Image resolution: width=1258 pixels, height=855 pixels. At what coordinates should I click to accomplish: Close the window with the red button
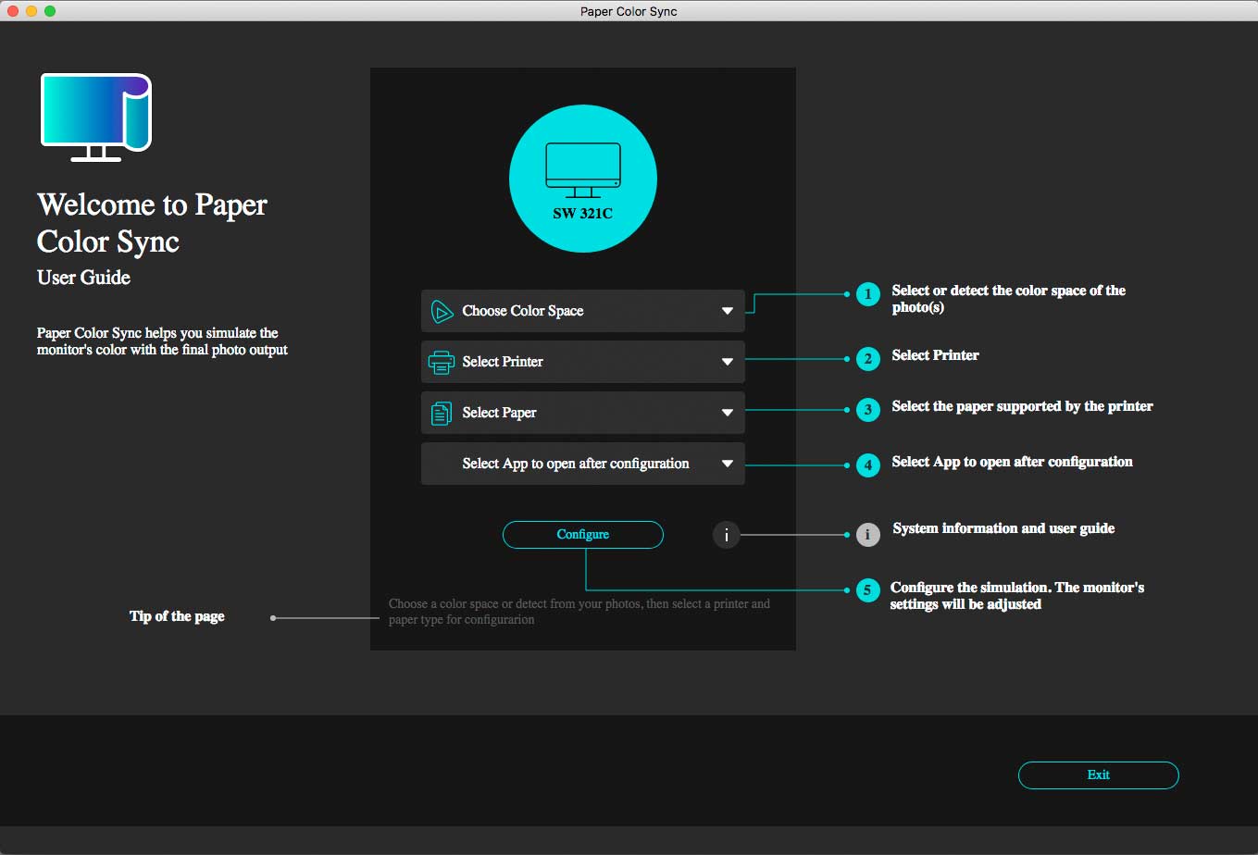(x=13, y=11)
